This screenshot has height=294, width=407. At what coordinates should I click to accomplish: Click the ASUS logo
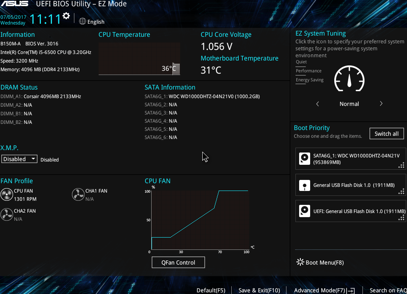point(14,3)
